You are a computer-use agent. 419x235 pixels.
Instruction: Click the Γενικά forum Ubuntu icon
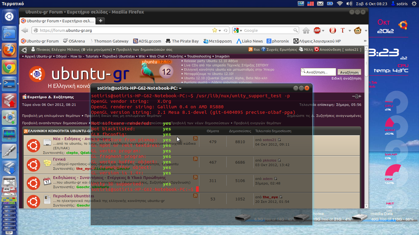pyautogui.click(x=33, y=165)
